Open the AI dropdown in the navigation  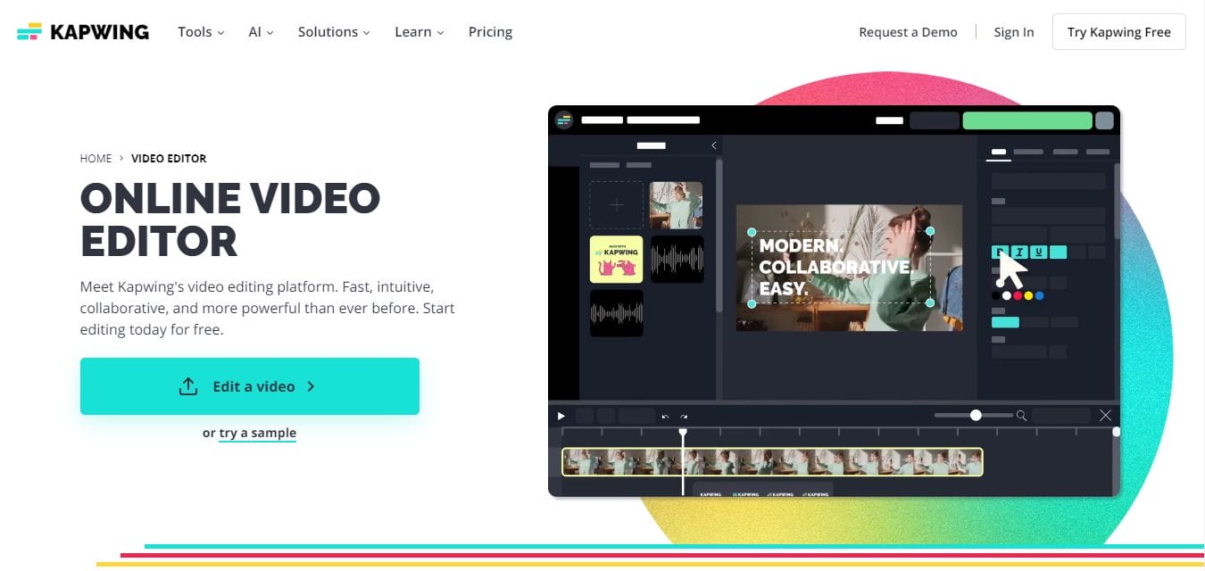(x=261, y=32)
